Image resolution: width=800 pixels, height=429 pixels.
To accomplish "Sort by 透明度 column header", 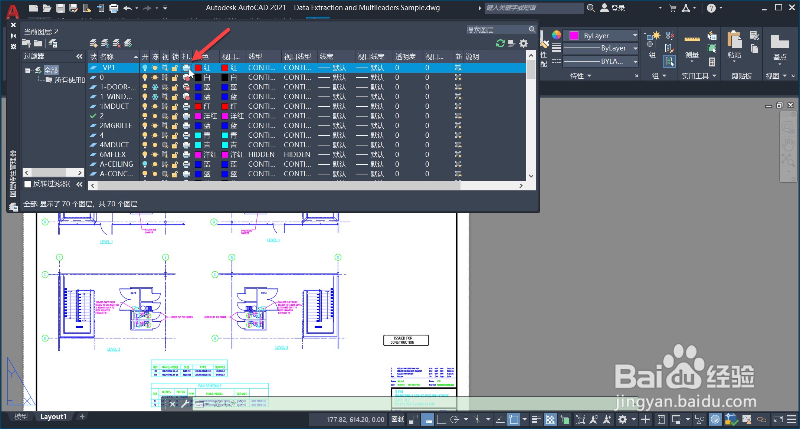I will pyautogui.click(x=408, y=57).
